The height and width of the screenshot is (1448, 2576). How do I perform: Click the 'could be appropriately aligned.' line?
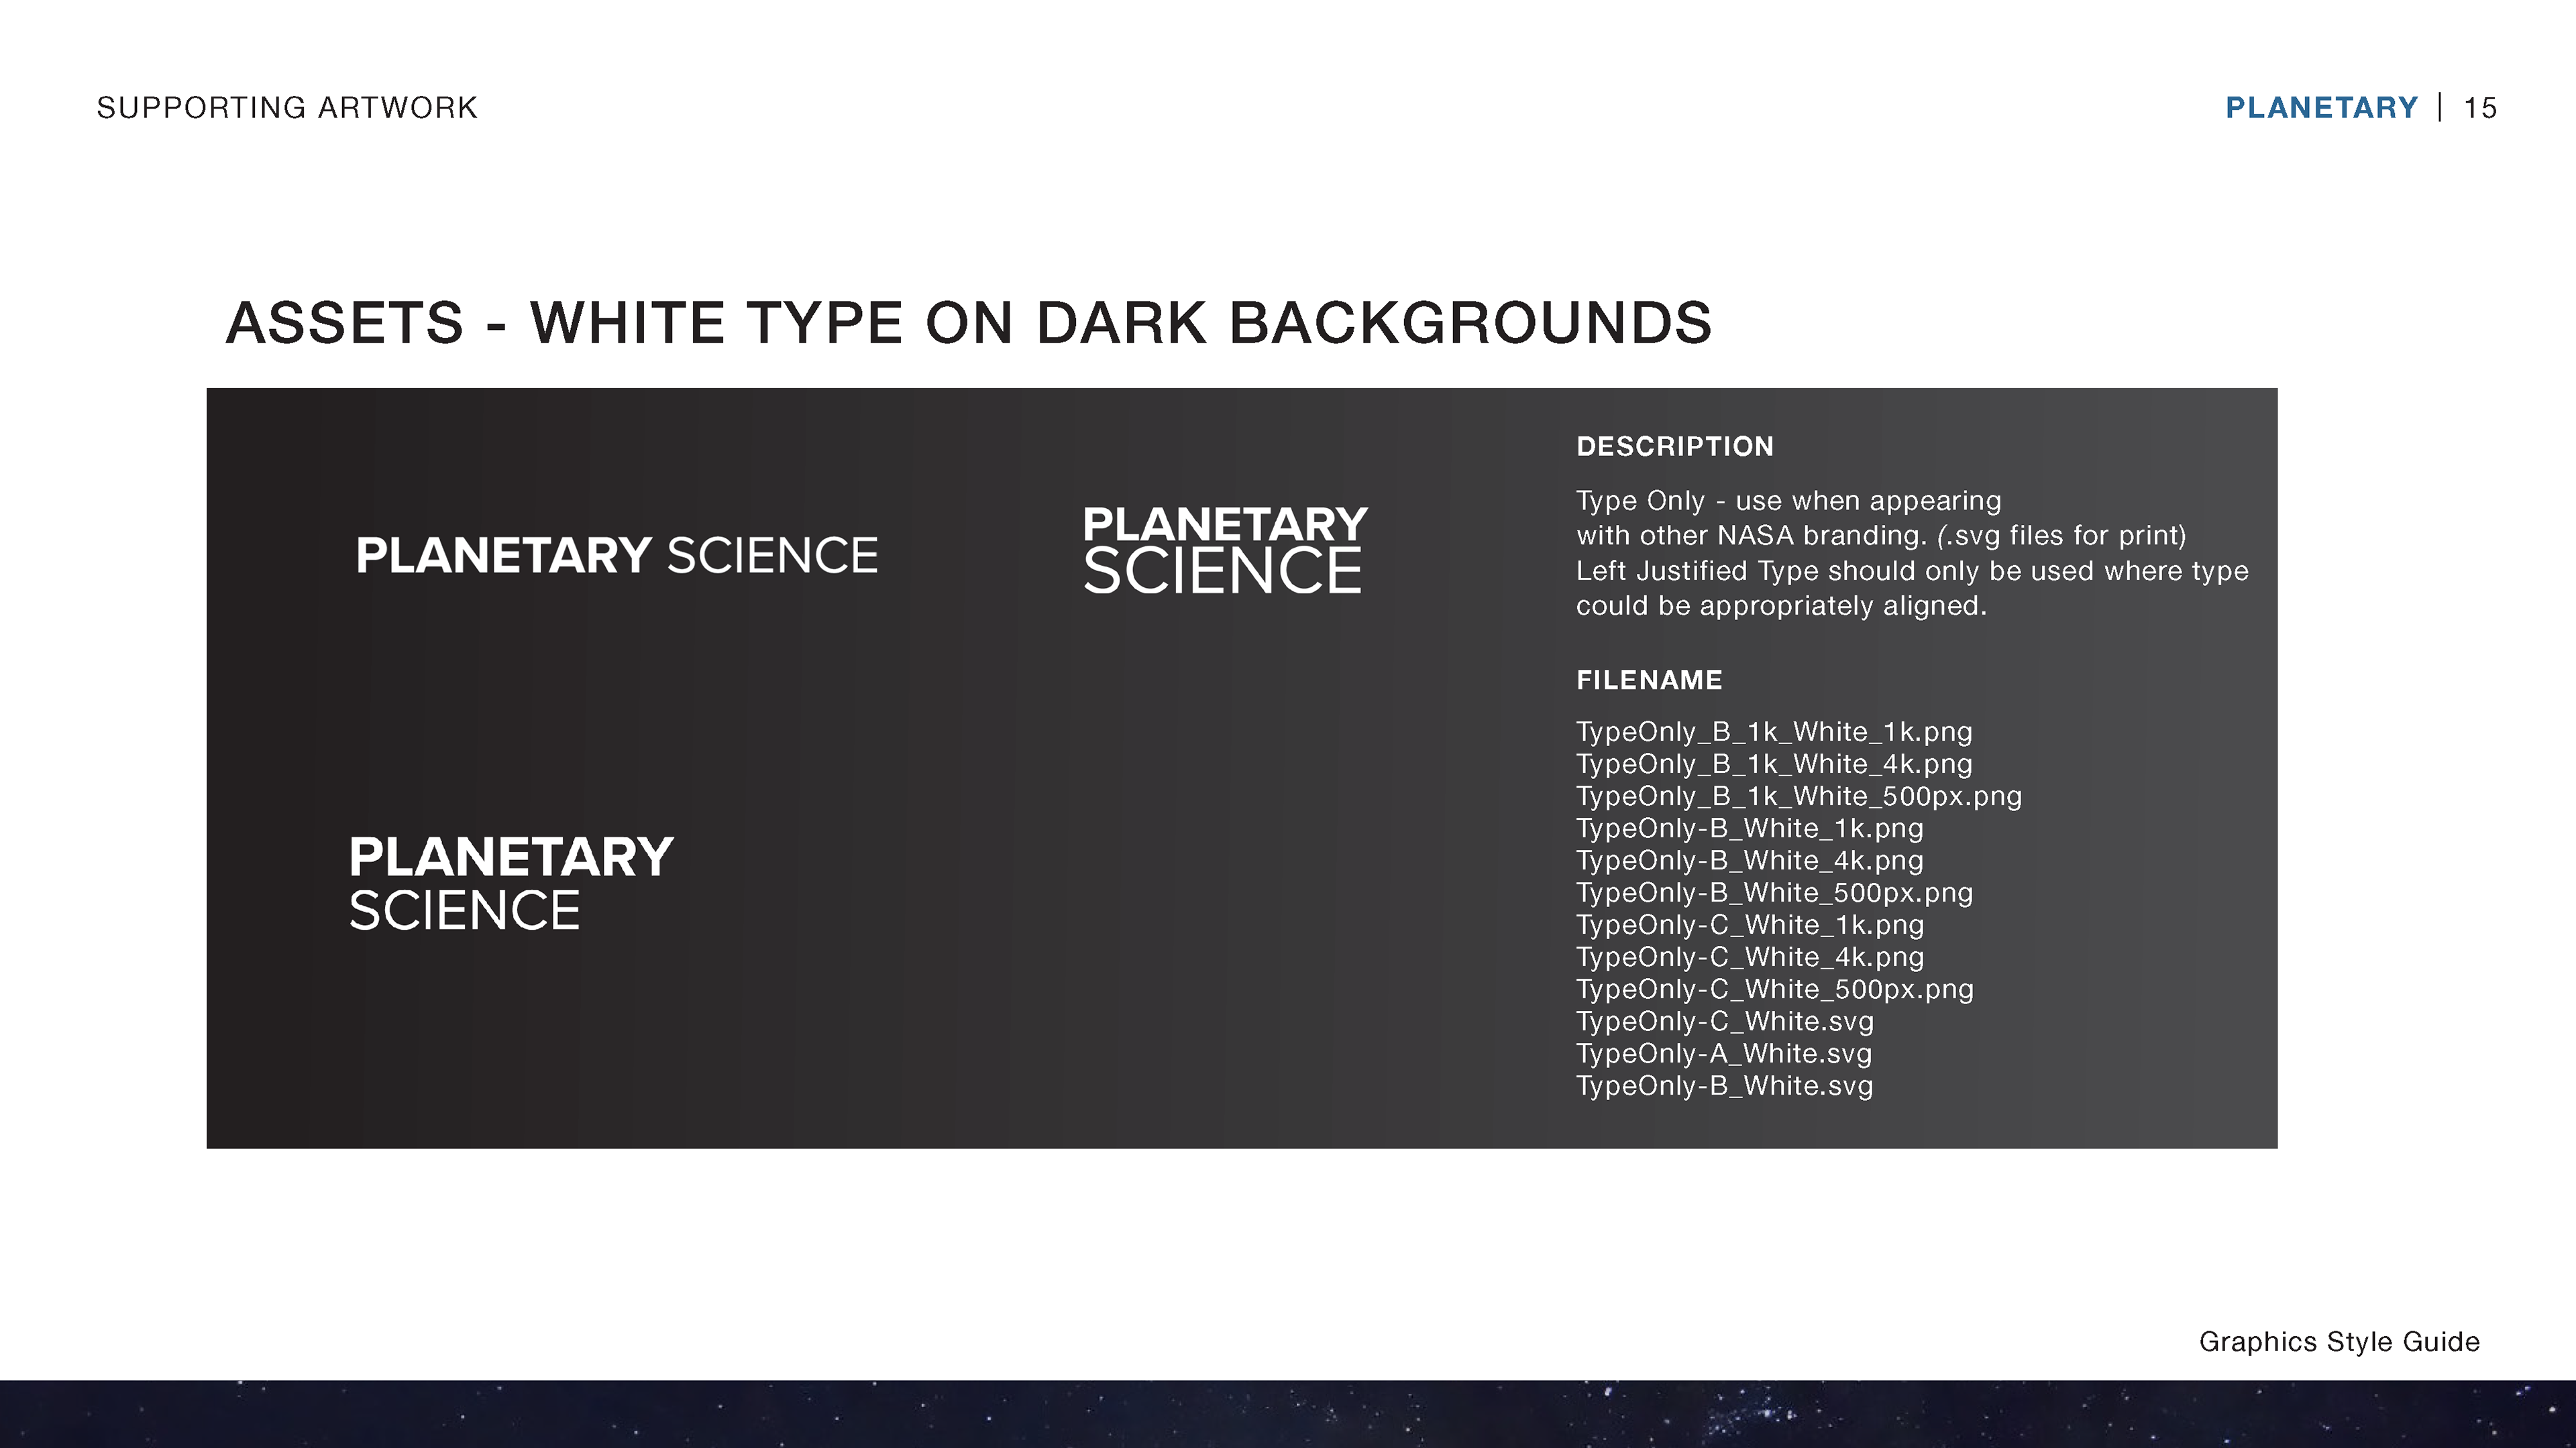point(1781,607)
